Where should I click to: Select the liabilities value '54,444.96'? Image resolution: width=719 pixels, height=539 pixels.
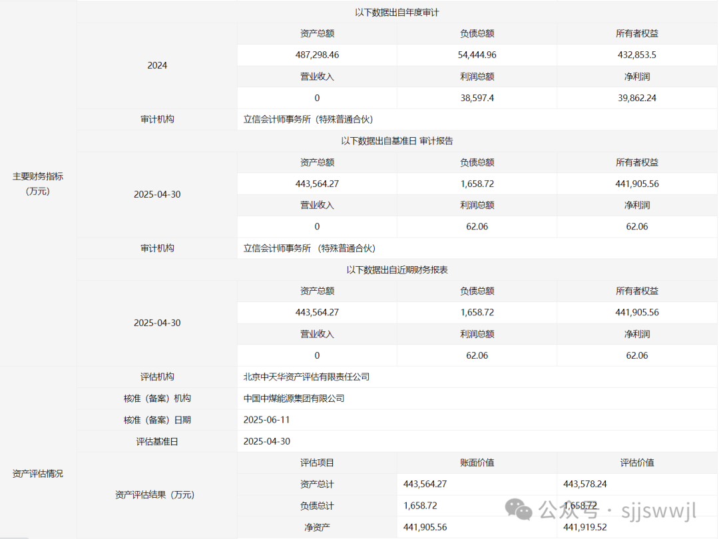click(x=477, y=55)
